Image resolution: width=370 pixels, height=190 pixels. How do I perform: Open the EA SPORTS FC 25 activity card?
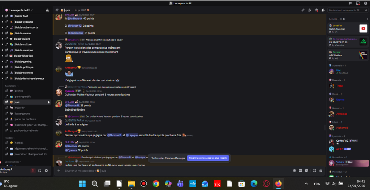348,42
